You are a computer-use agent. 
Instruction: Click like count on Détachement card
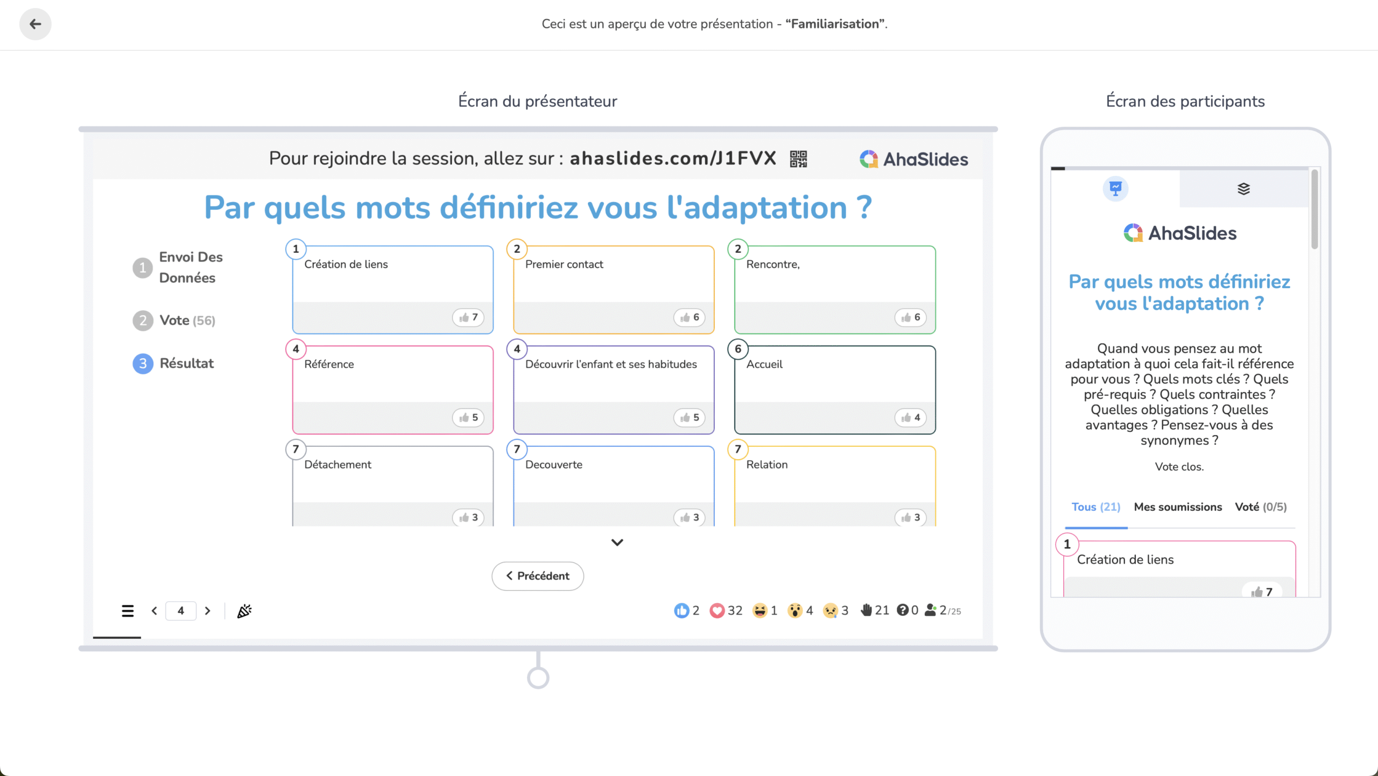[468, 517]
